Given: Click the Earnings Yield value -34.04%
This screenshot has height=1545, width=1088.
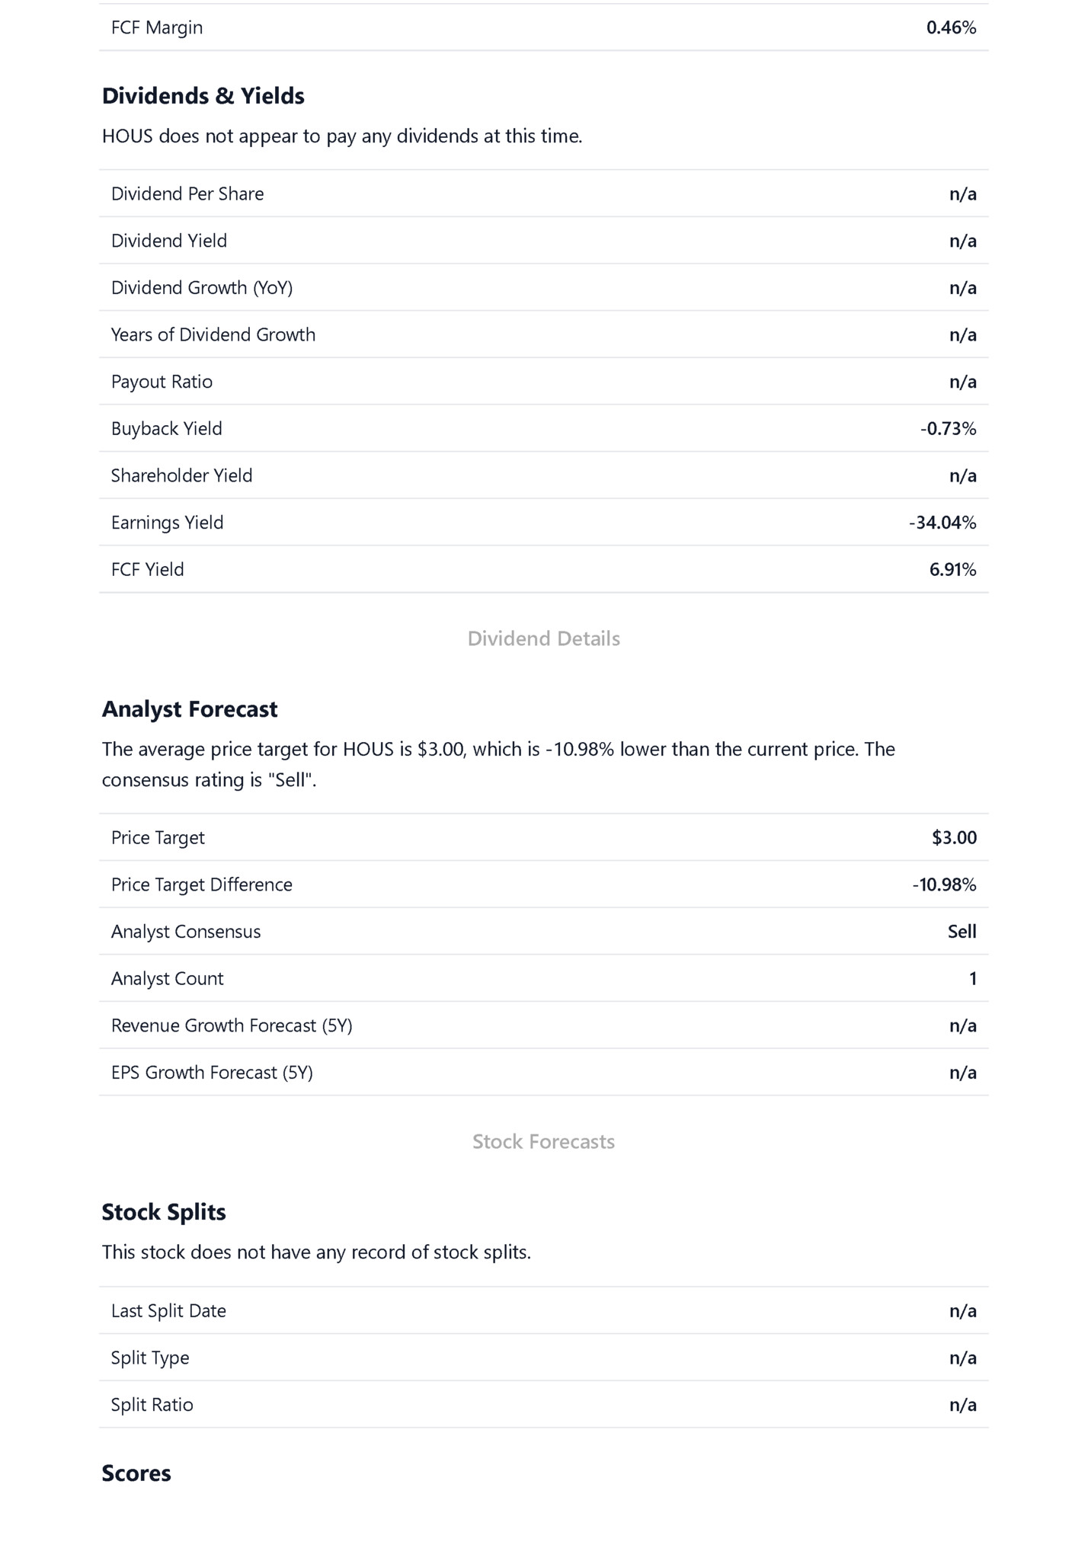Looking at the screenshot, I should [x=942, y=523].
